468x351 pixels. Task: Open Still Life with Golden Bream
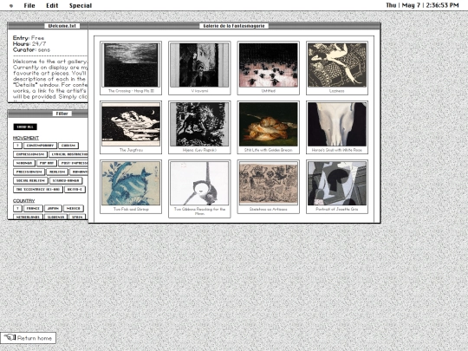coord(269,127)
